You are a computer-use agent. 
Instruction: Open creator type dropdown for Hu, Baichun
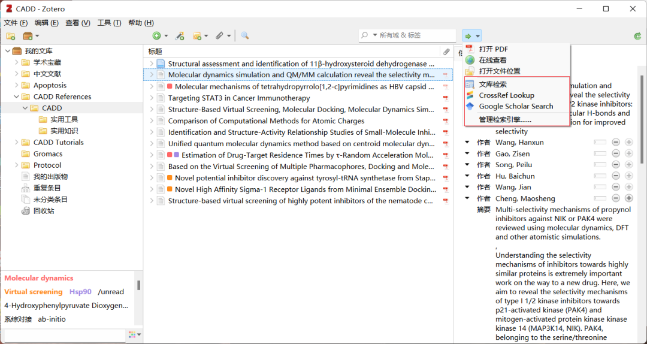point(467,176)
